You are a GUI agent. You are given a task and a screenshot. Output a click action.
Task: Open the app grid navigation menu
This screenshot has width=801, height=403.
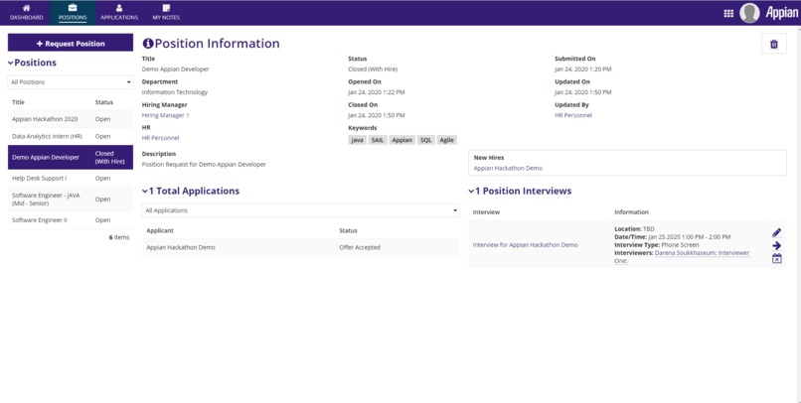coord(728,13)
